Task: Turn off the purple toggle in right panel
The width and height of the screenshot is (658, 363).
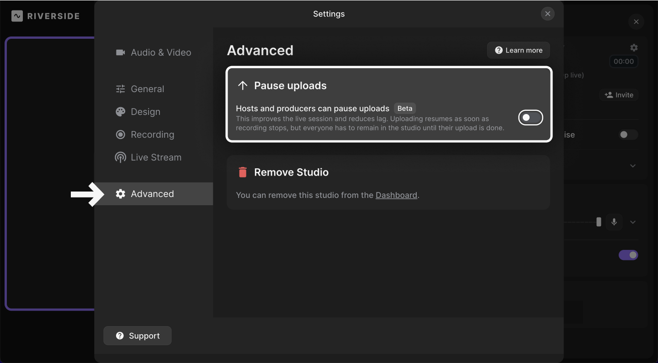Action: [x=628, y=255]
